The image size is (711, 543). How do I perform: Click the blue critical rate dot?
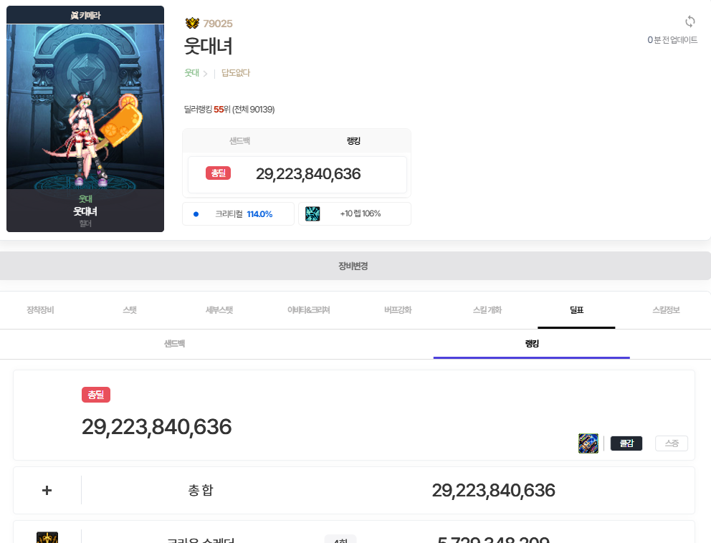[x=196, y=213]
